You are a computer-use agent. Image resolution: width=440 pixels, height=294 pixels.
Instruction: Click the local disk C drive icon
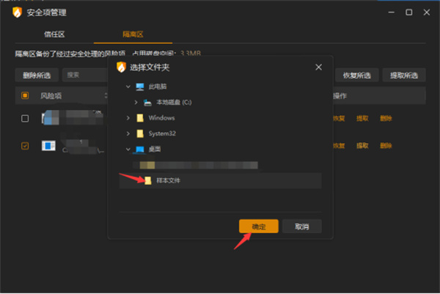[x=147, y=103]
